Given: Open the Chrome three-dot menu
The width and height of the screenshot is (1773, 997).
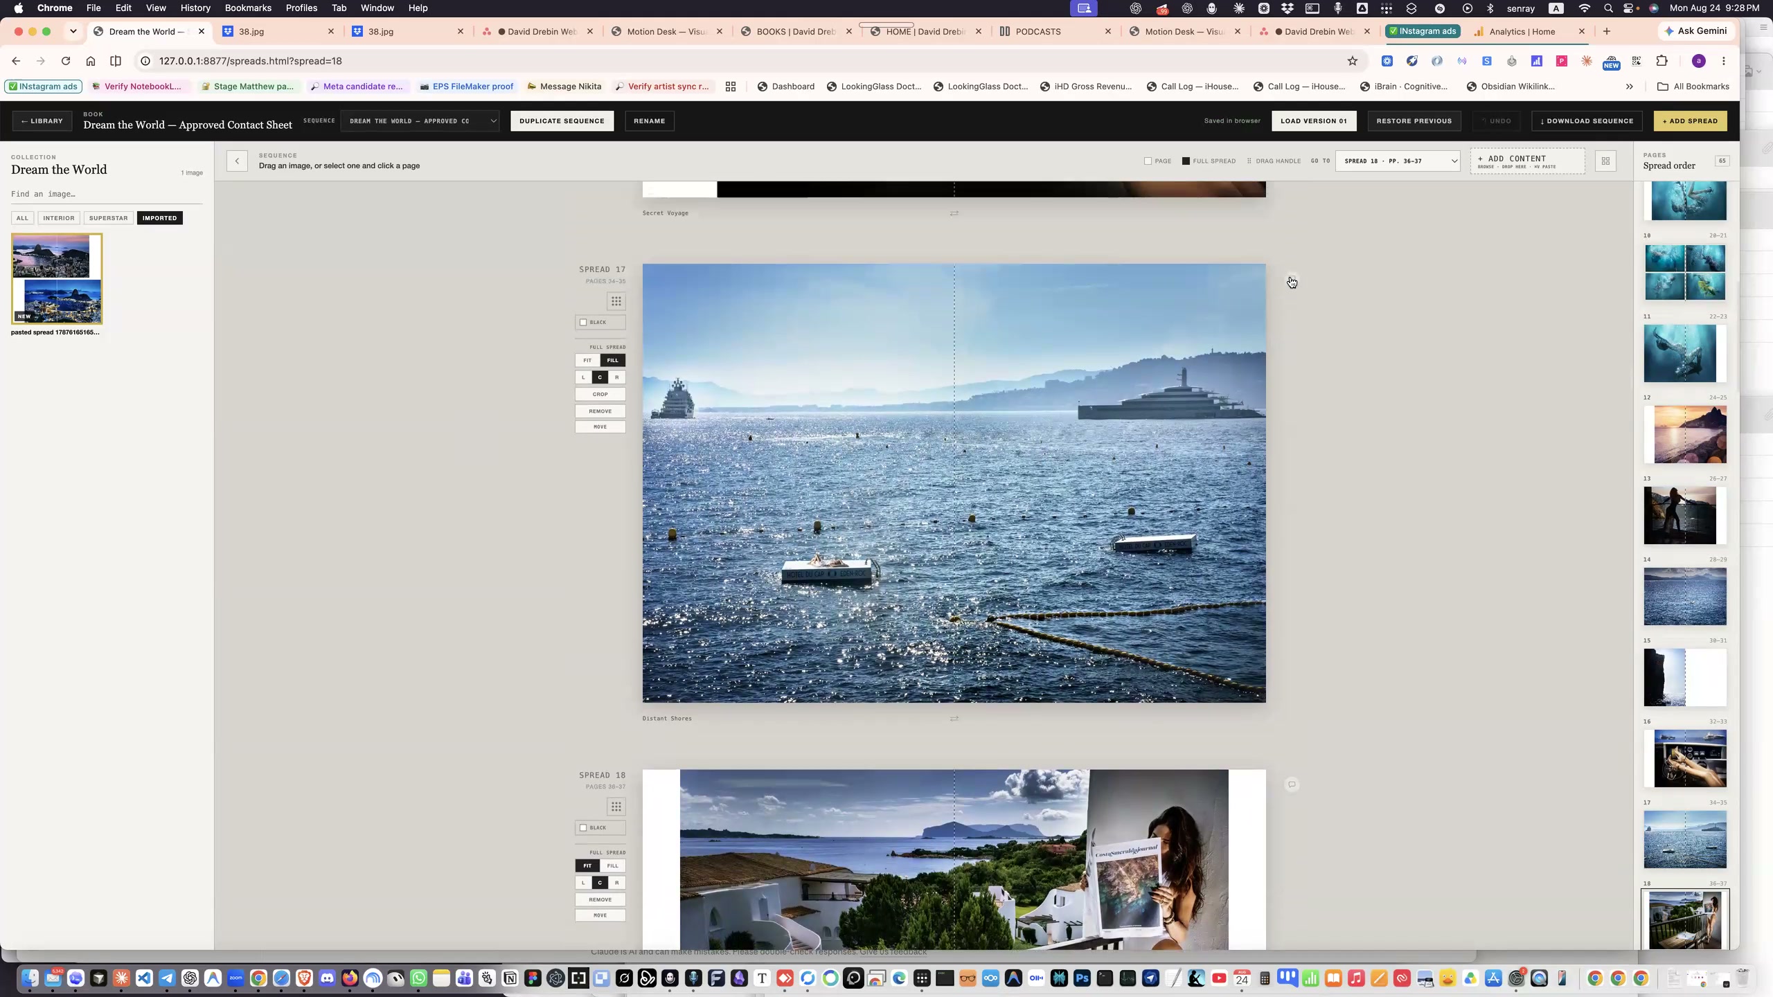Looking at the screenshot, I should [1724, 61].
